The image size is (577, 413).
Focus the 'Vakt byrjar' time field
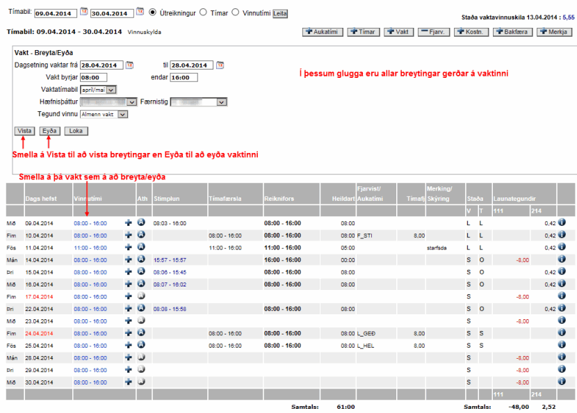(93, 78)
